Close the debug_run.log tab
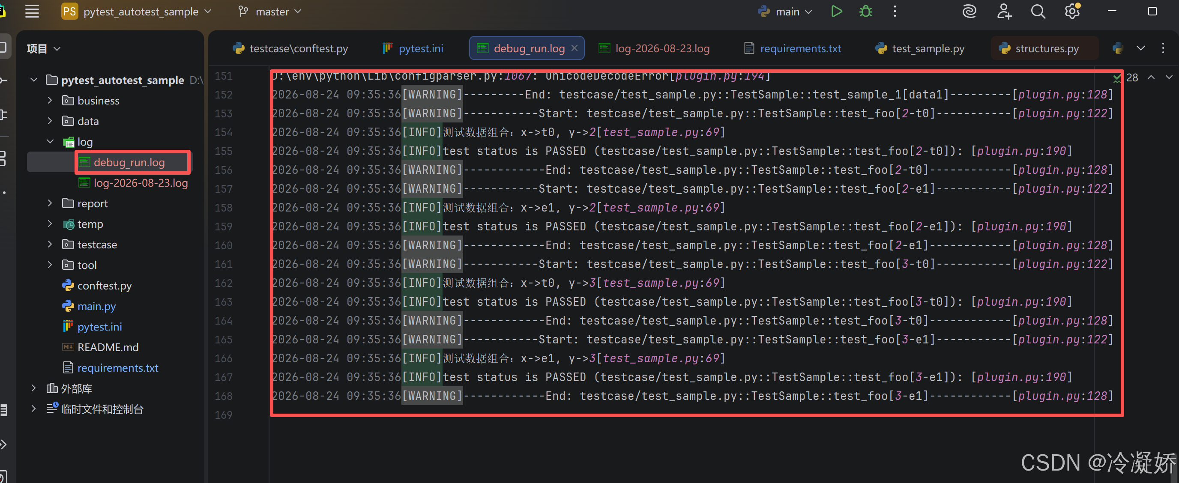 click(x=575, y=48)
